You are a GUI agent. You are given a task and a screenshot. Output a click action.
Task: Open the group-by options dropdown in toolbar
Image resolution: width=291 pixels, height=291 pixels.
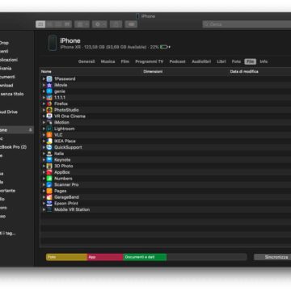tap(82, 24)
